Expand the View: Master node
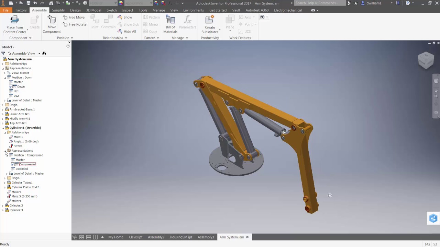 pos(5,73)
